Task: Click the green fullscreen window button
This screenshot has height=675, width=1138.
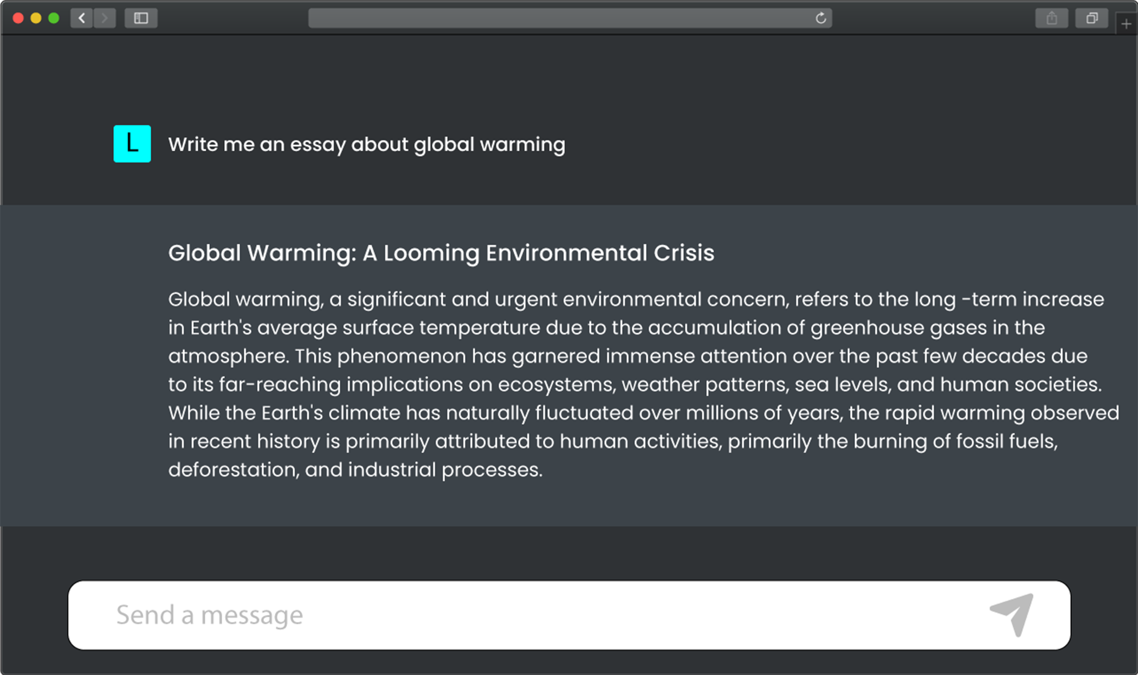Action: [x=54, y=18]
